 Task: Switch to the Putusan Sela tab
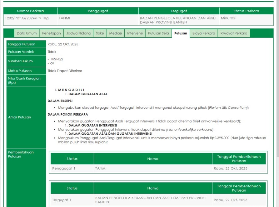[158, 33]
